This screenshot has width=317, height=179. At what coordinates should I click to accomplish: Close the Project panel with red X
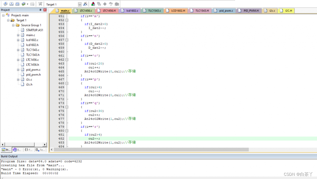(45, 10)
